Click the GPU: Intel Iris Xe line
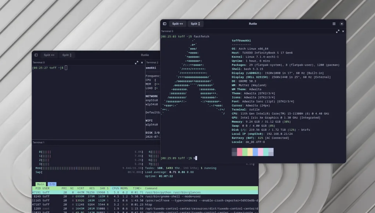 tap(276, 118)
